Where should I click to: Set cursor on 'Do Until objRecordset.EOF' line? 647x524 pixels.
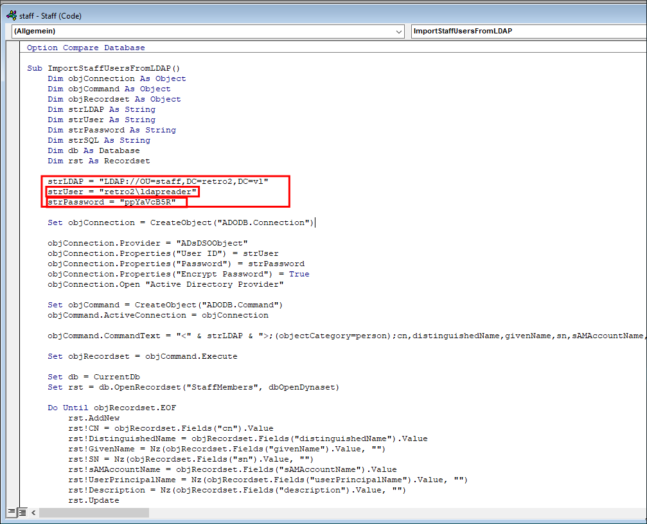(x=112, y=408)
